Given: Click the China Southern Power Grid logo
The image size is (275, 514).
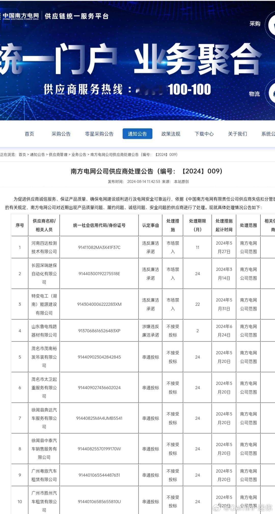Looking at the screenshot, I should click(x=20, y=16).
